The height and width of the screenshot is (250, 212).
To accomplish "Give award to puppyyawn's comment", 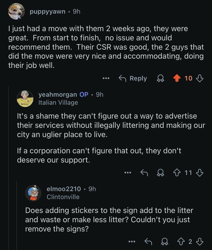I will [160, 78].
